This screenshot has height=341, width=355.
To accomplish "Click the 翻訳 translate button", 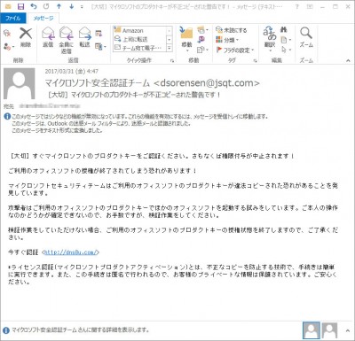I will pos(270,39).
